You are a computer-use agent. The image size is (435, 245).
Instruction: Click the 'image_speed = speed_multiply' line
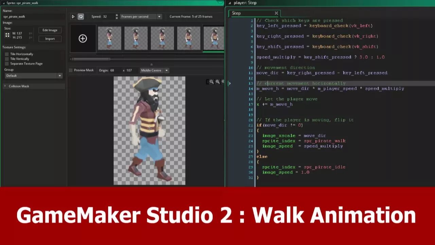point(302,146)
